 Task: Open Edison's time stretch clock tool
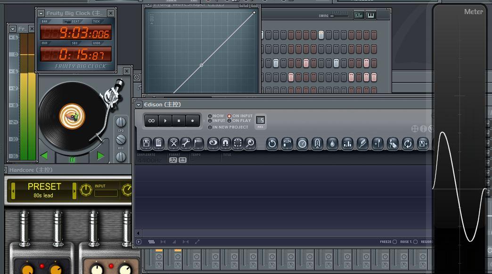tap(302, 144)
